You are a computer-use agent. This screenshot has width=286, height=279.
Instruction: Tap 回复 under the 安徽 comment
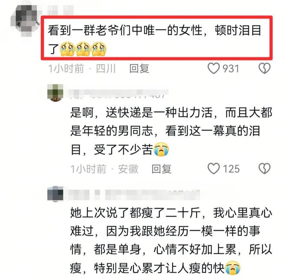(x=162, y=169)
